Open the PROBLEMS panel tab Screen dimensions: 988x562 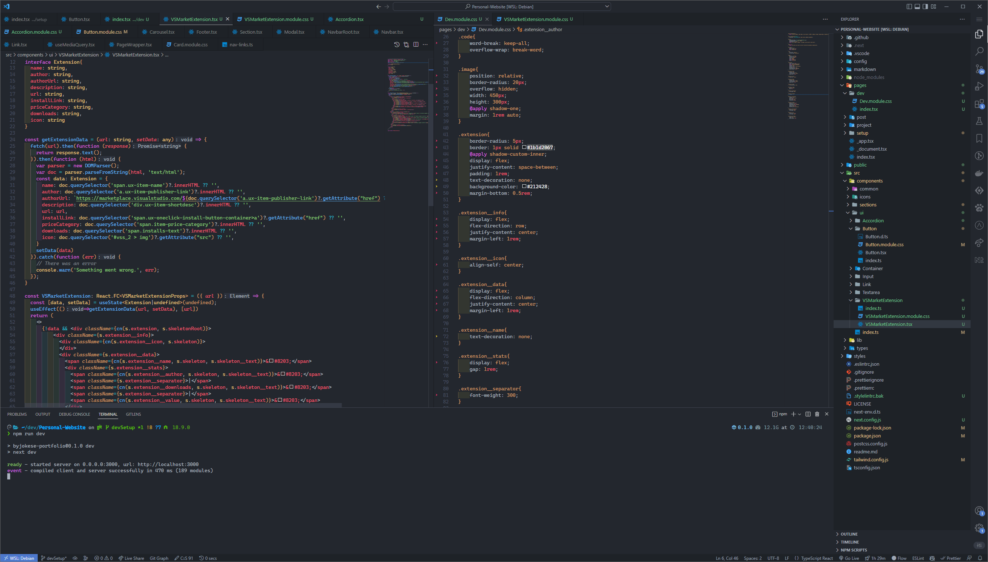[x=17, y=414]
